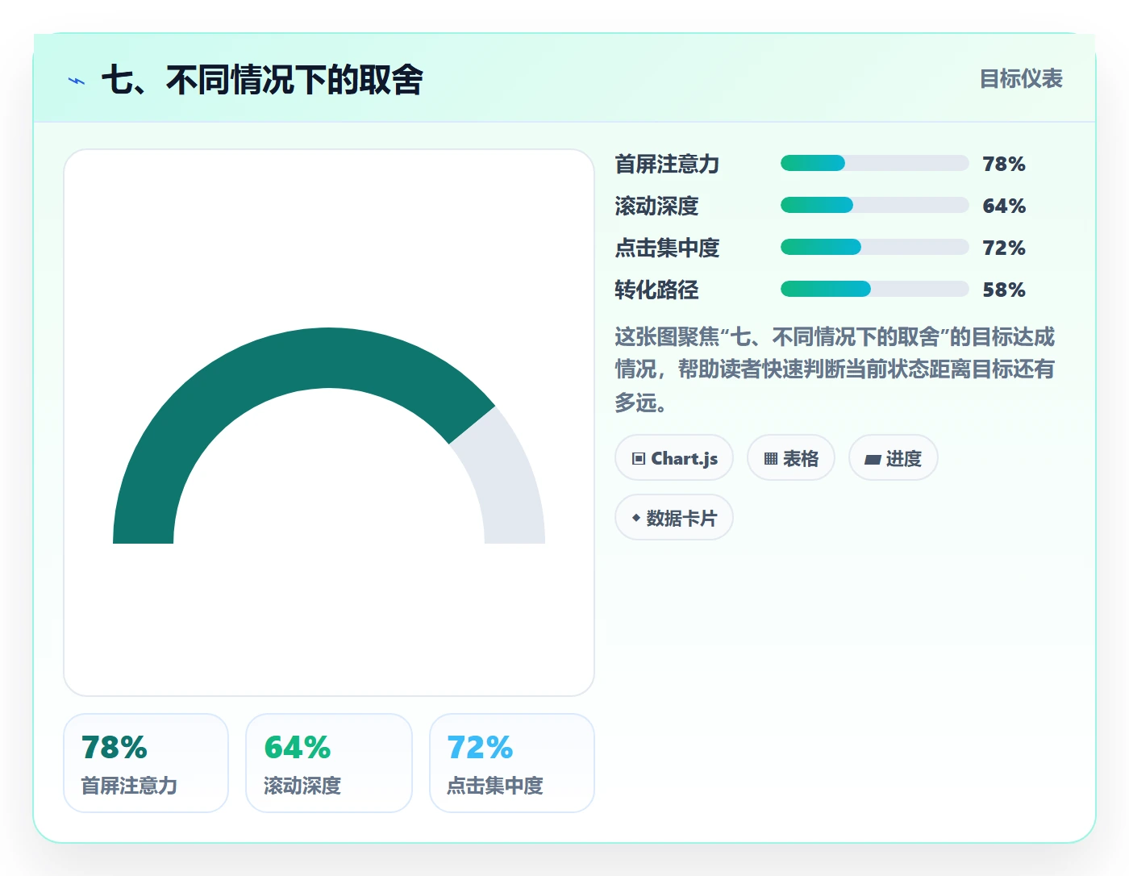Click the description paragraph starting with 这张图聚焦
1129x876 pixels.
[x=835, y=369]
